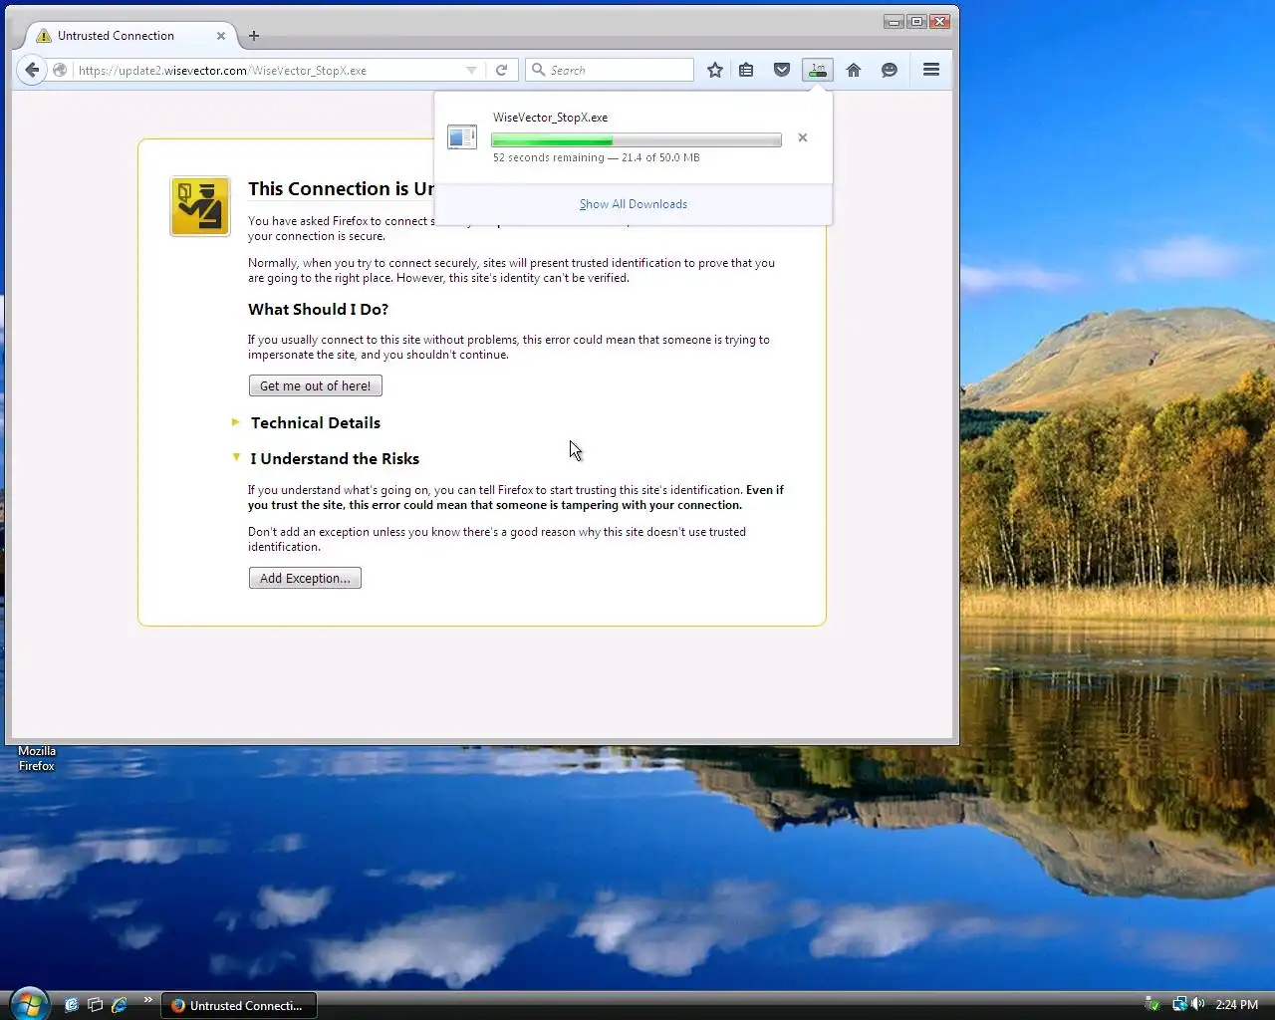Screen dimensions: 1275x1020
Task: Close the Untrusted Connection tab
Action: (221, 36)
